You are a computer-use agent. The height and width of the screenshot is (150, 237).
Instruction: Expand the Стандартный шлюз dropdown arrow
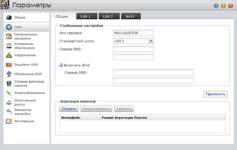151,41
